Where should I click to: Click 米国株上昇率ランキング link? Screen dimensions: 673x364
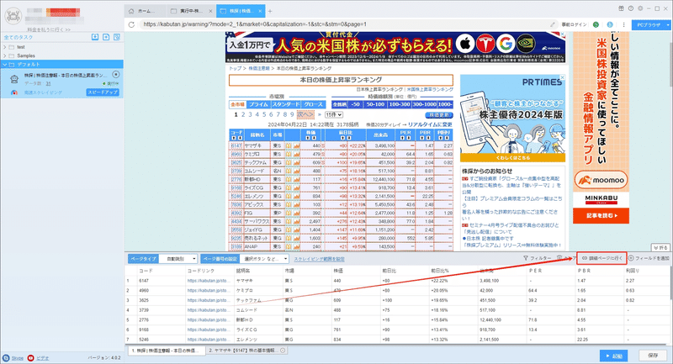tap(430, 89)
